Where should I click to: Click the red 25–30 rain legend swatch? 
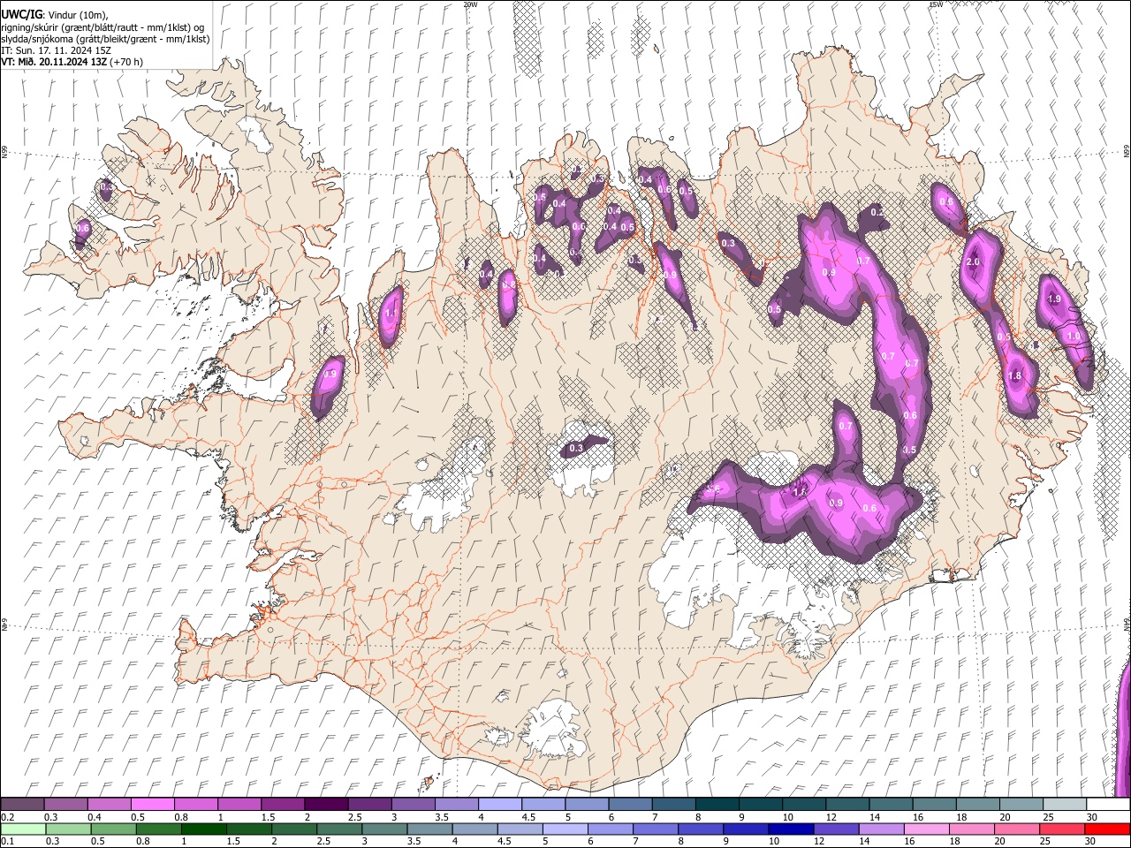(1062, 829)
